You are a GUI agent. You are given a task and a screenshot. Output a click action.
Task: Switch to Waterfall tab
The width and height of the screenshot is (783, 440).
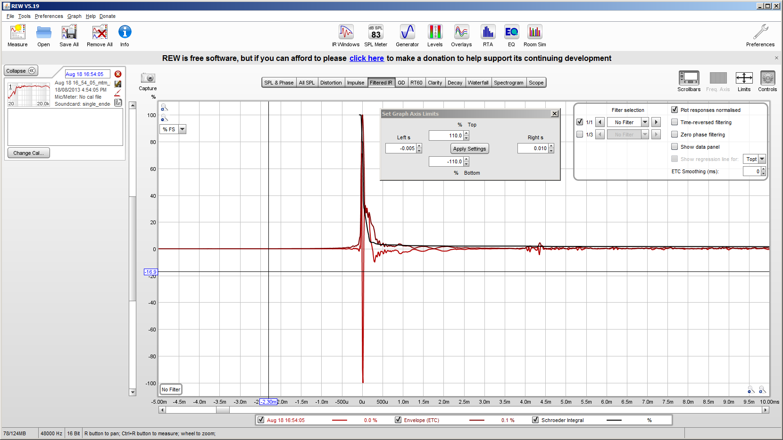(478, 83)
